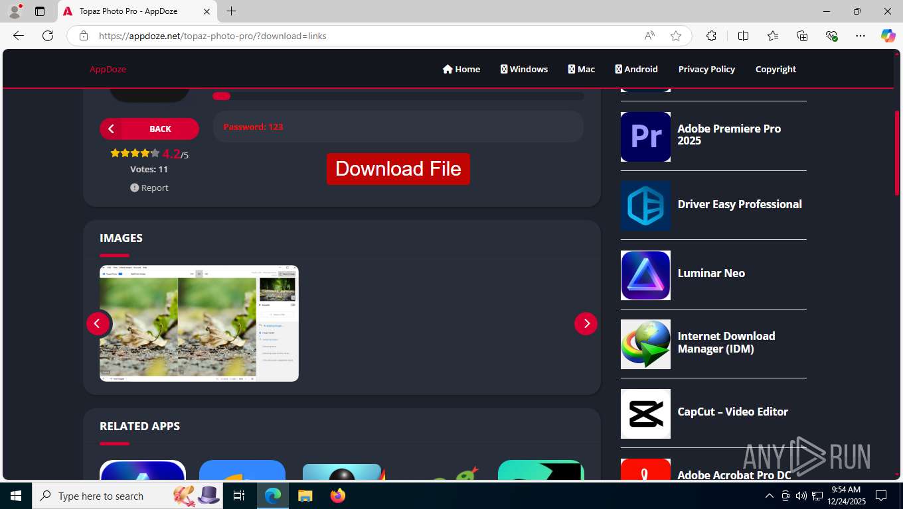View site information via the lock icon
This screenshot has height=509, width=903.
coord(84,36)
